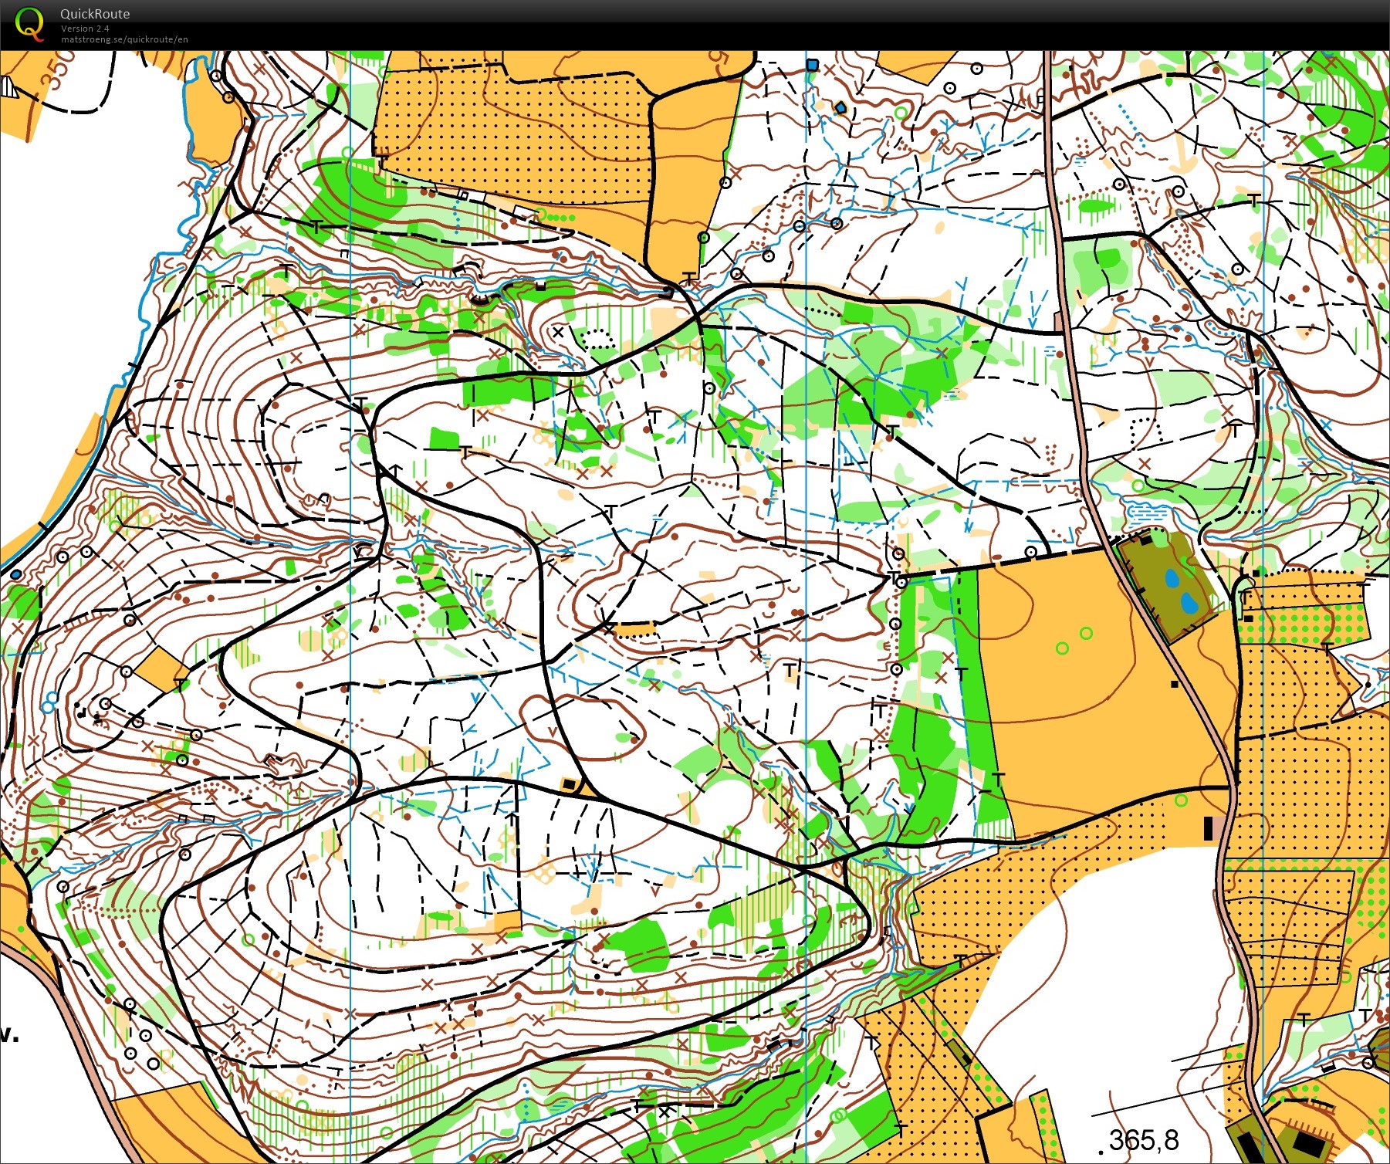Click the lower blue pond in olive area
1390x1164 pixels.
click(x=1189, y=601)
